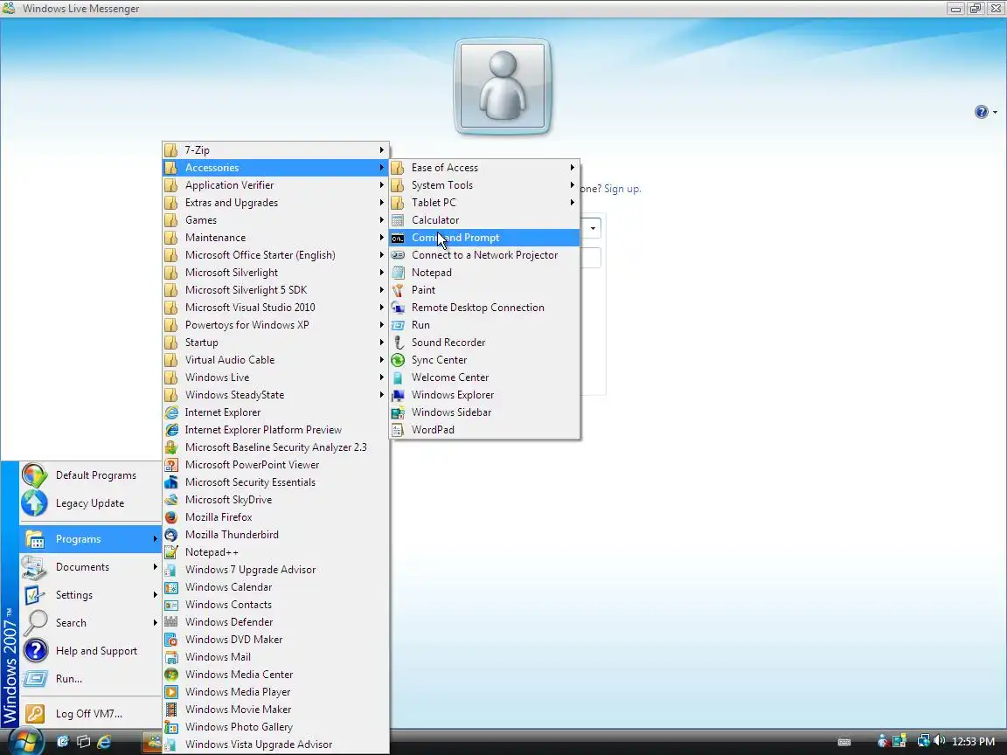Expand the Windows Live folder
The width and height of the screenshot is (1007, 755).
[275, 377]
